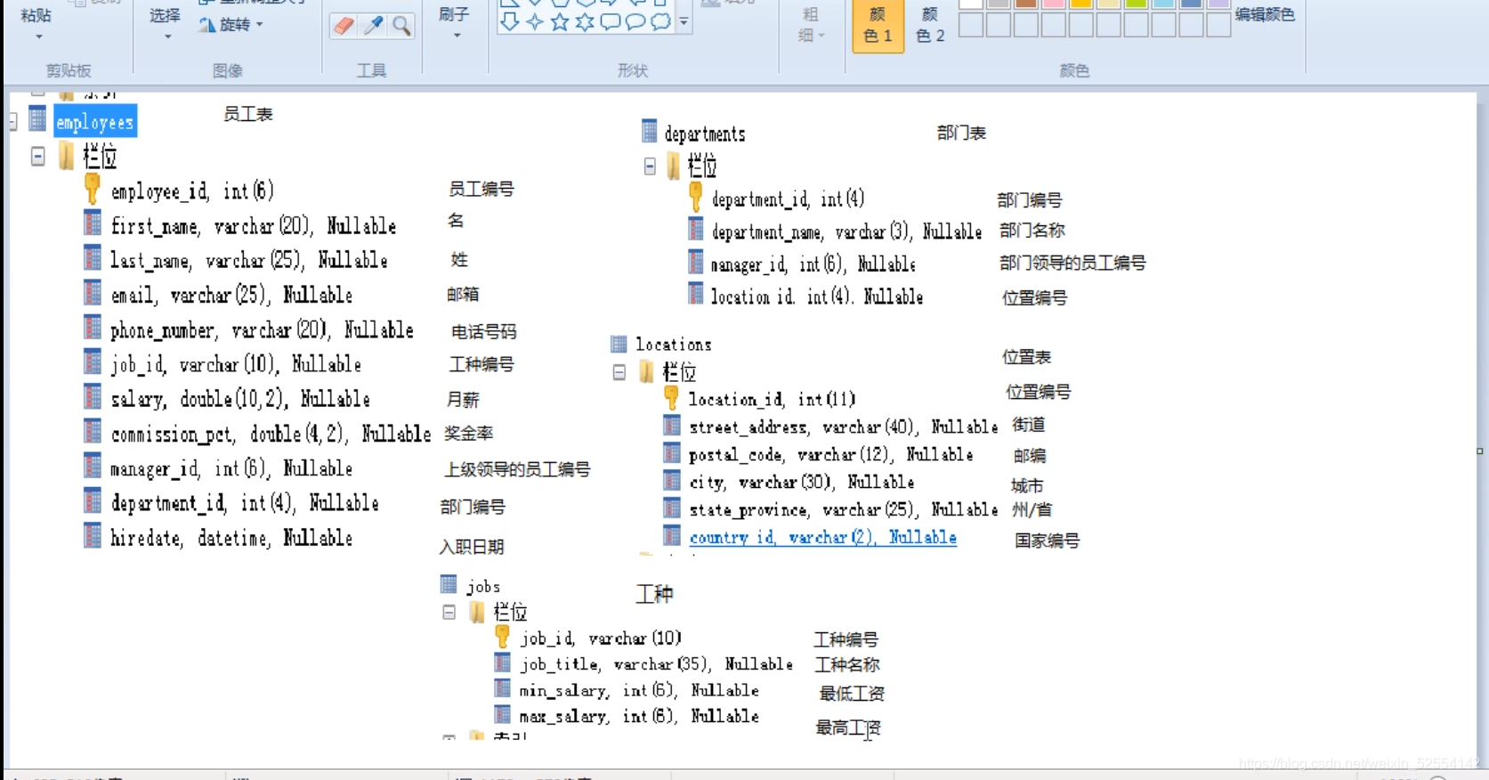Click the underlined country_id varchar(2) link
This screenshot has width=1489, height=780.
[x=823, y=537]
